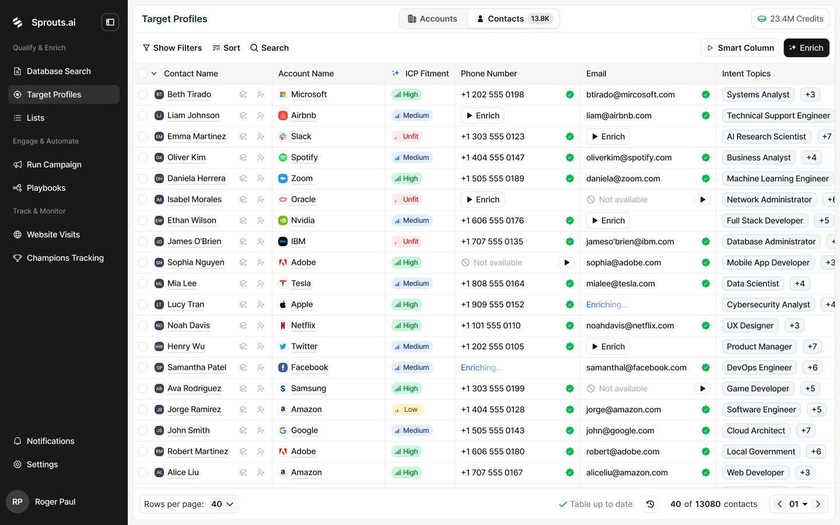Open the credits balance indicator
The height and width of the screenshot is (525, 840).
pyautogui.click(x=790, y=19)
